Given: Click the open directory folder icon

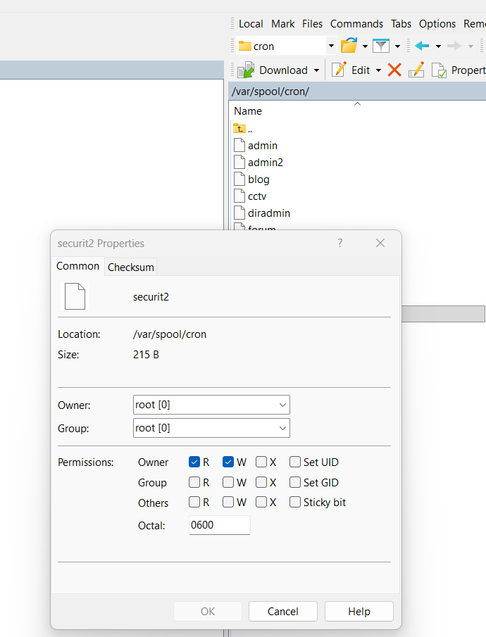Looking at the screenshot, I should 349,46.
